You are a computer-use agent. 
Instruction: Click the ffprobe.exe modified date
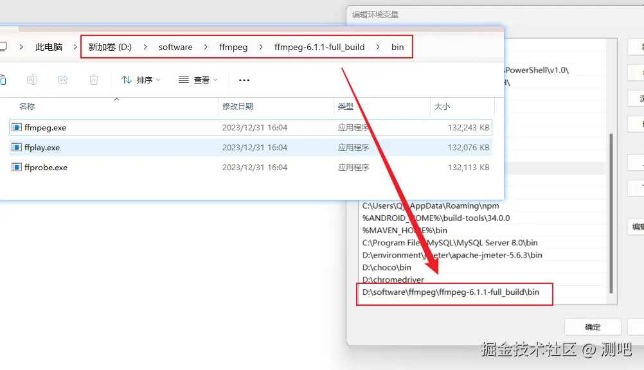(x=255, y=168)
